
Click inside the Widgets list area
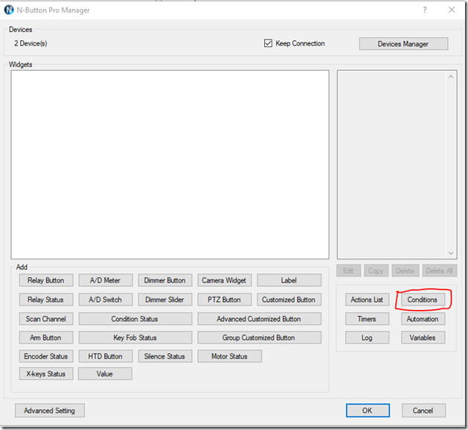click(170, 165)
